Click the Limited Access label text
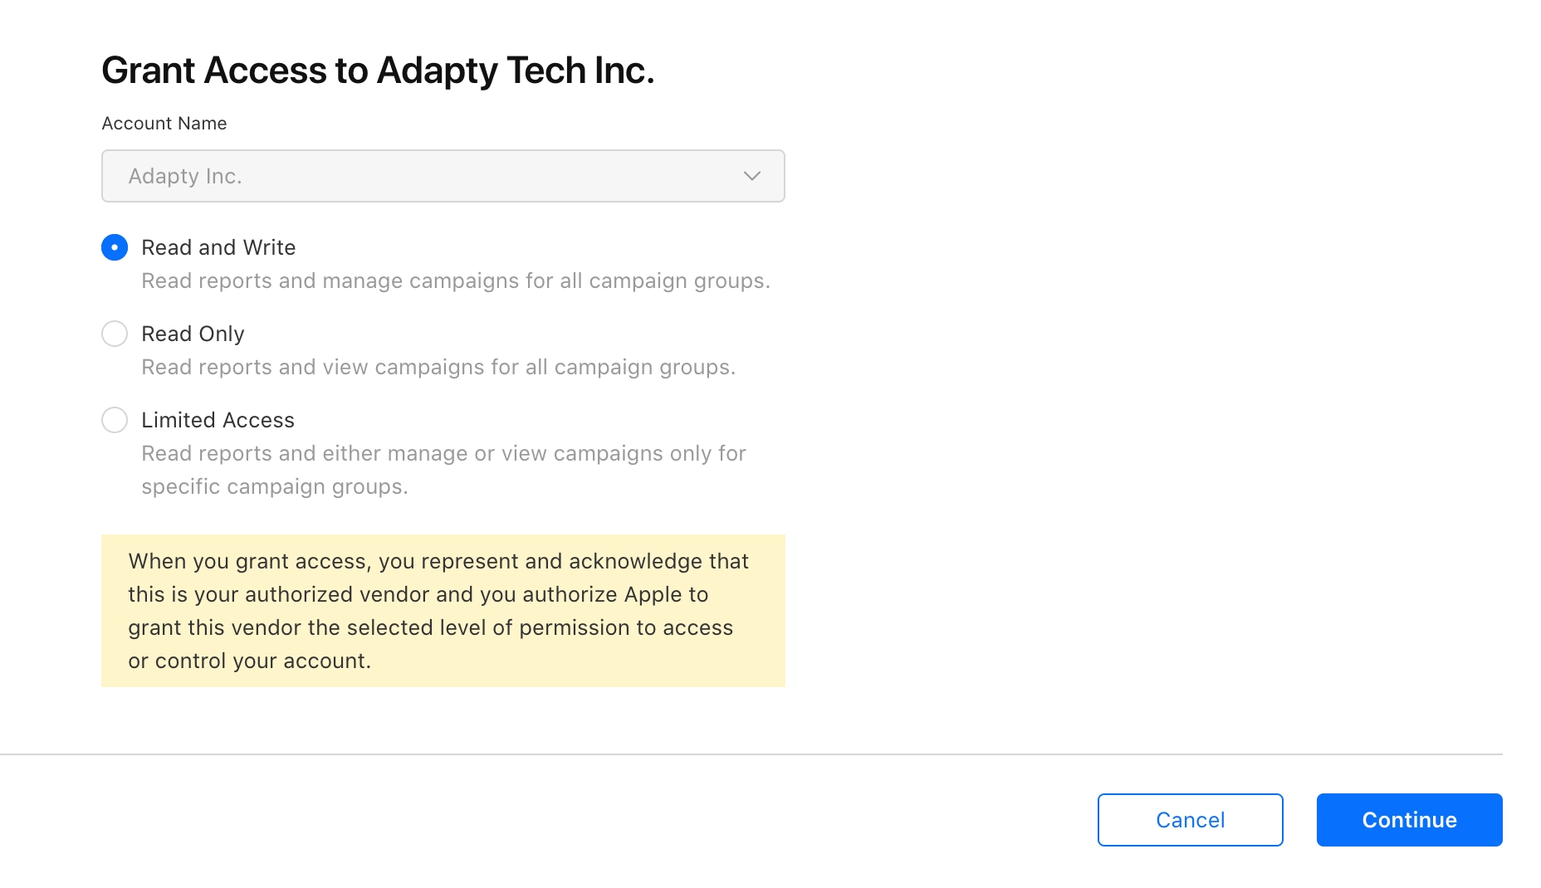The image size is (1541, 888). [x=218, y=420]
